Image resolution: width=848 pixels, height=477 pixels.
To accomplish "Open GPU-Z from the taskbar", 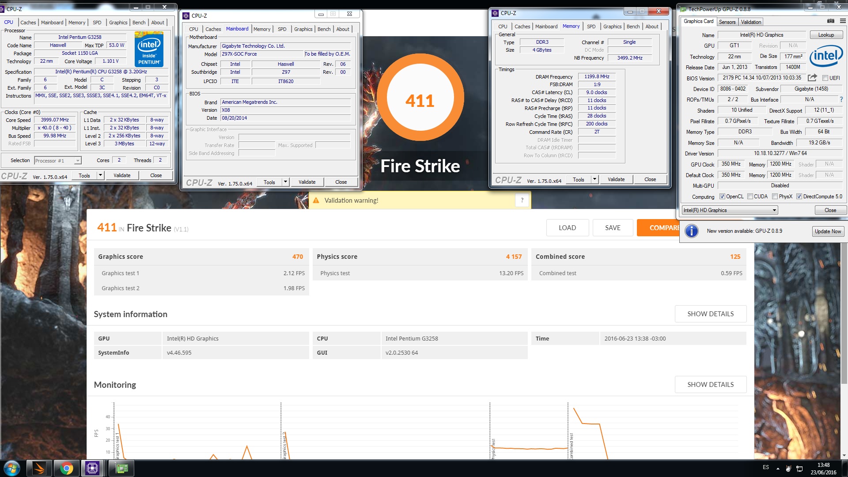I will [x=121, y=468].
